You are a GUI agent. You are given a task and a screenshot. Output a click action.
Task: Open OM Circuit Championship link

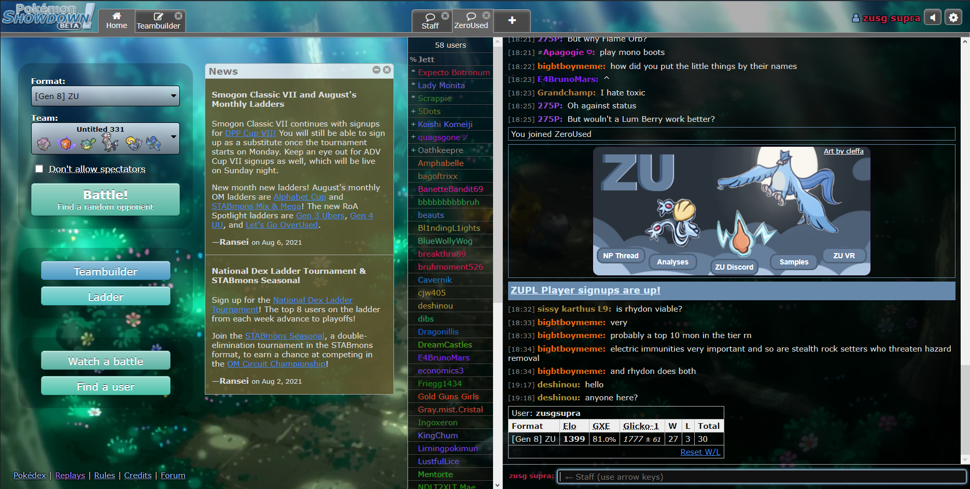click(276, 364)
